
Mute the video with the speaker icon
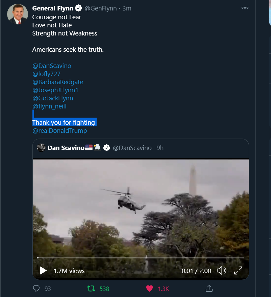point(222,271)
